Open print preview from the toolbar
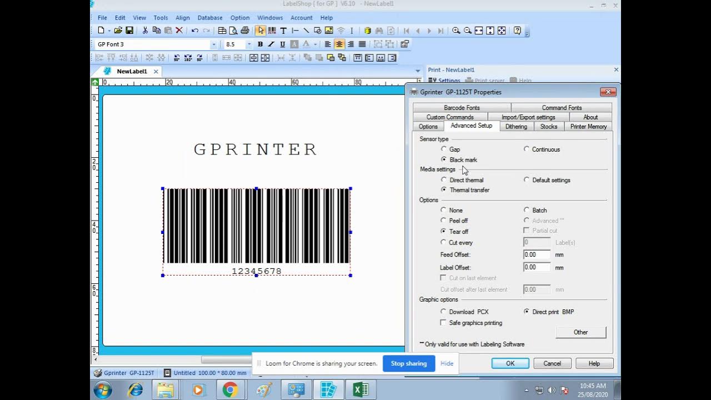The height and width of the screenshot is (400, 711). click(x=233, y=31)
